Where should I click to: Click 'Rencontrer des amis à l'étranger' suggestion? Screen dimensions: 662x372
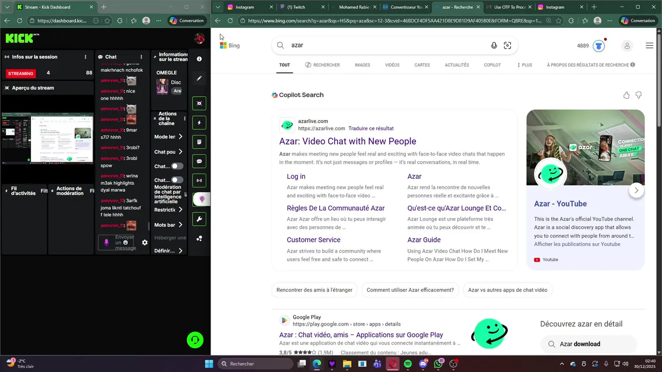314,290
